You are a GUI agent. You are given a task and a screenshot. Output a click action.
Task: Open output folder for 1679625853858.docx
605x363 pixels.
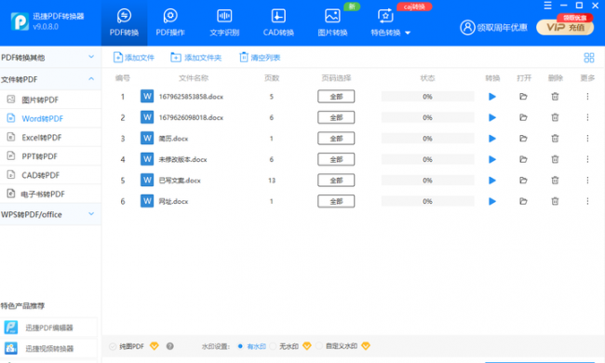(x=523, y=97)
